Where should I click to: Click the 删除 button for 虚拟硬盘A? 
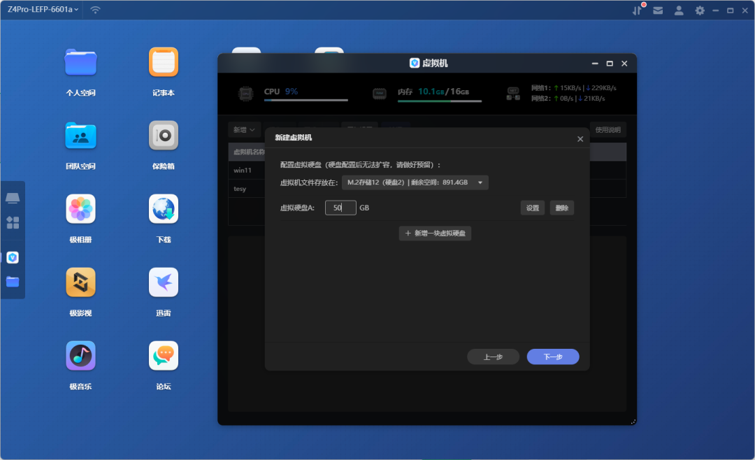coord(562,208)
